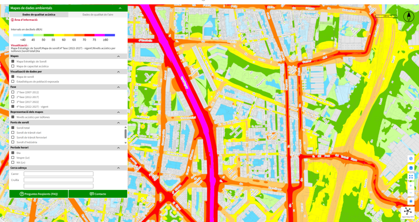This screenshot has width=419, height=222.
Task: Collapse the Fase section
Action: pos(118,87)
